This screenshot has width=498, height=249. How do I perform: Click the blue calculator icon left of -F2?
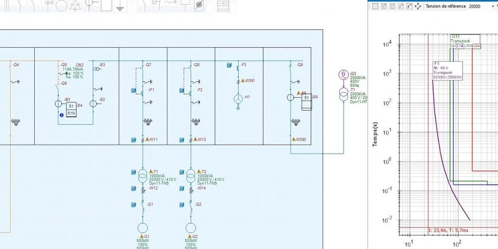[x=182, y=91]
